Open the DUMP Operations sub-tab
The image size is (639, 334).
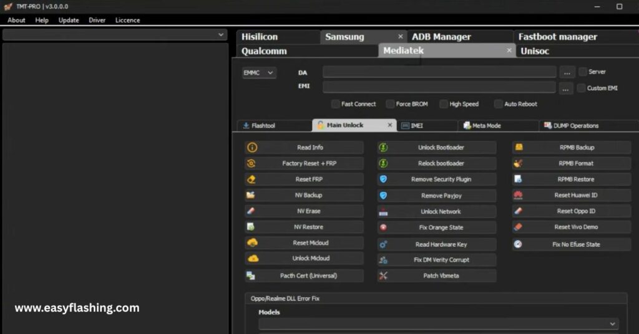click(x=588, y=126)
